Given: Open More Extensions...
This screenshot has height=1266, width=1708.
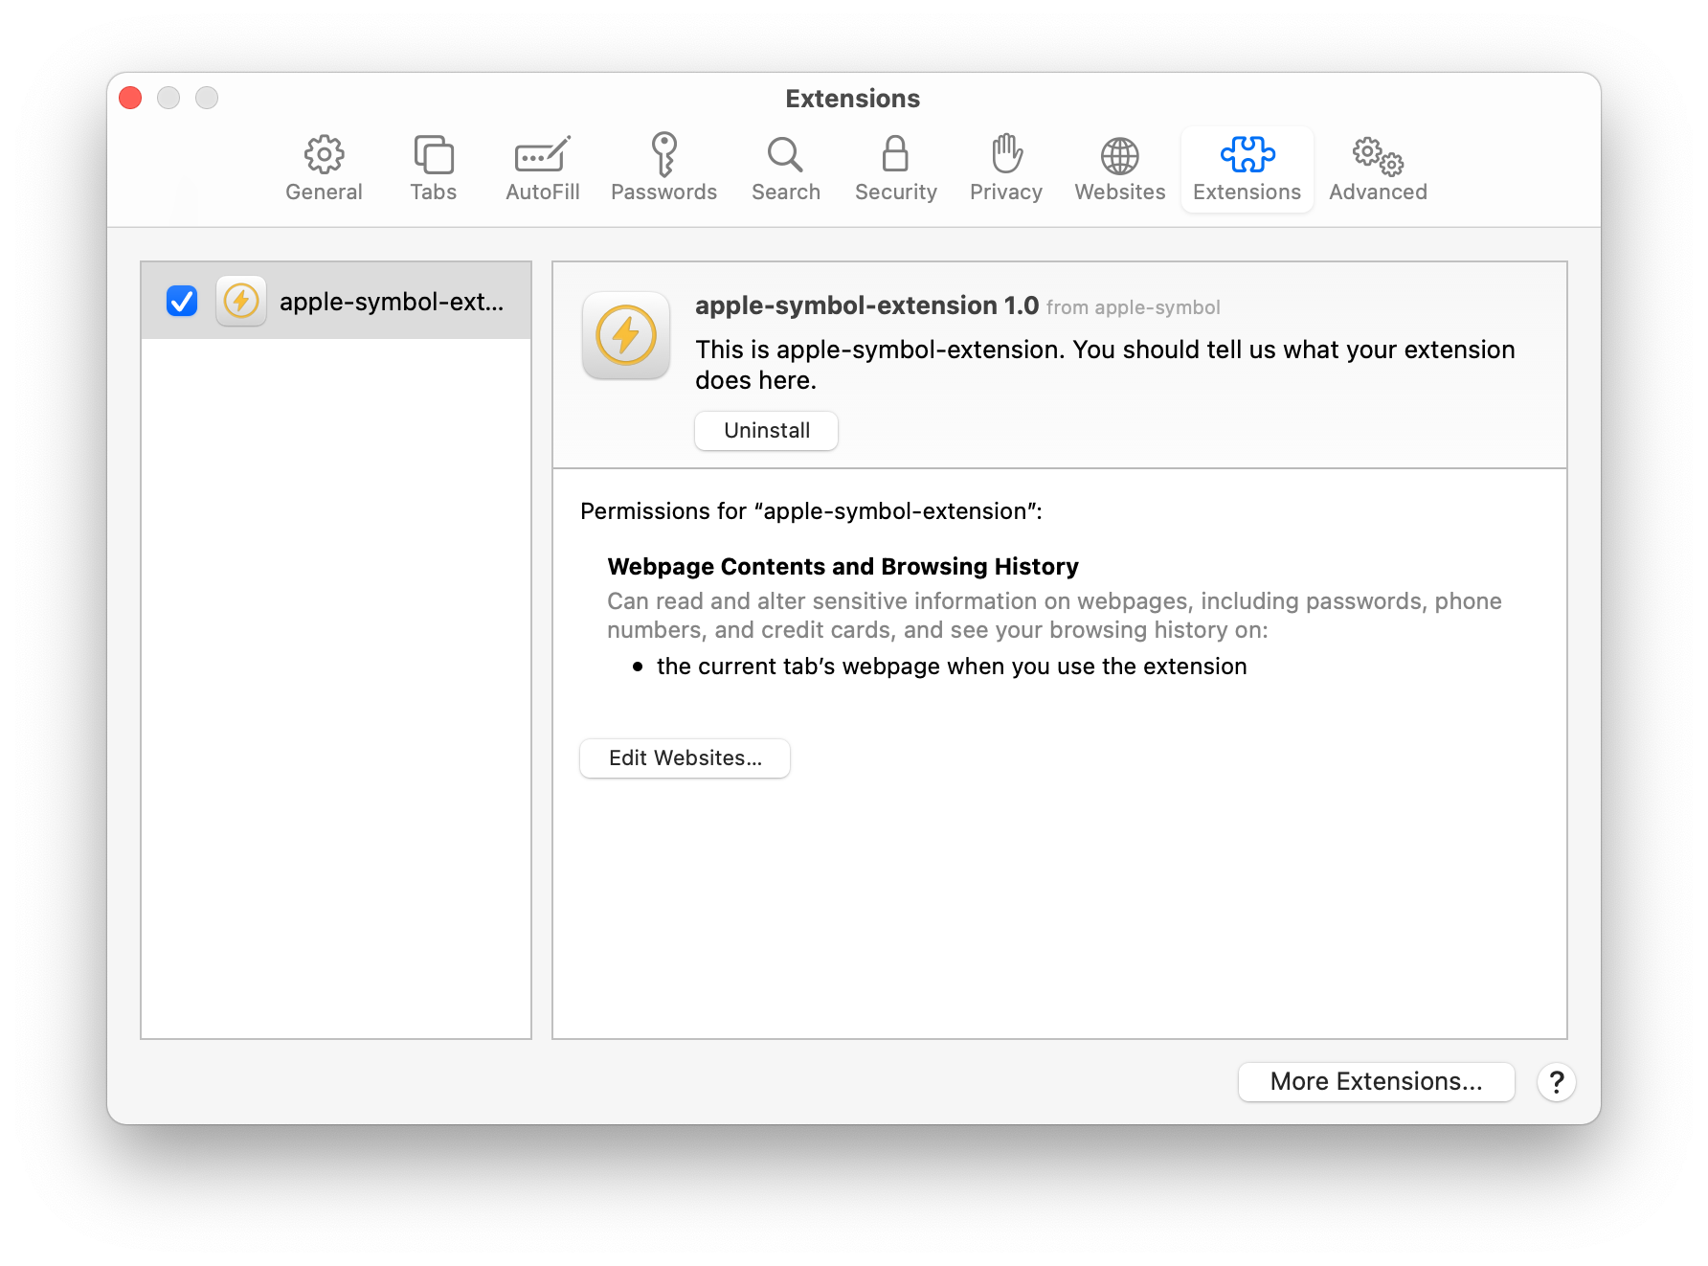Looking at the screenshot, I should click(1376, 1082).
